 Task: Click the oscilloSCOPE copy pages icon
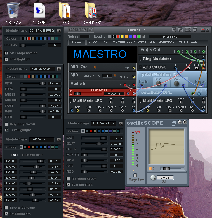pos(174,123)
